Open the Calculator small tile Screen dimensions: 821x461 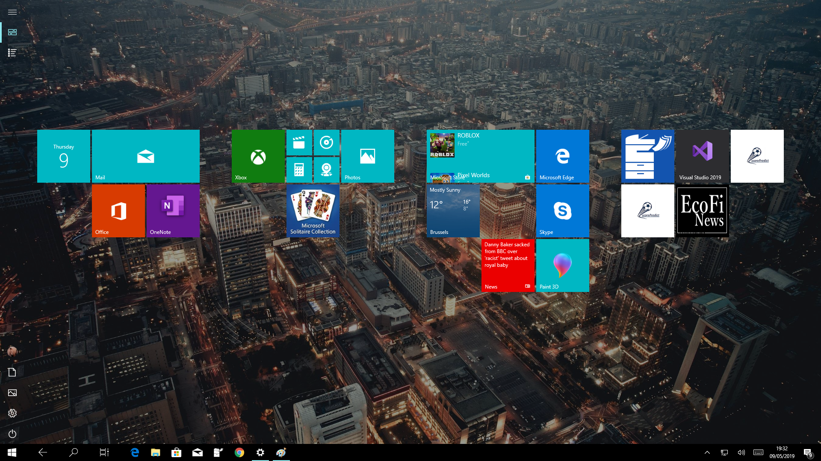click(x=299, y=170)
